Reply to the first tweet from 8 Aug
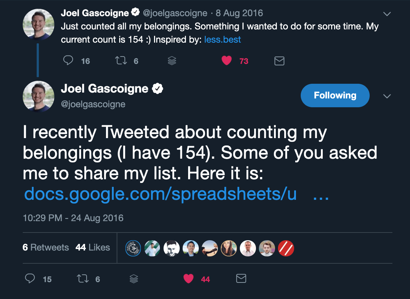Image resolution: width=410 pixels, height=299 pixels. point(68,61)
